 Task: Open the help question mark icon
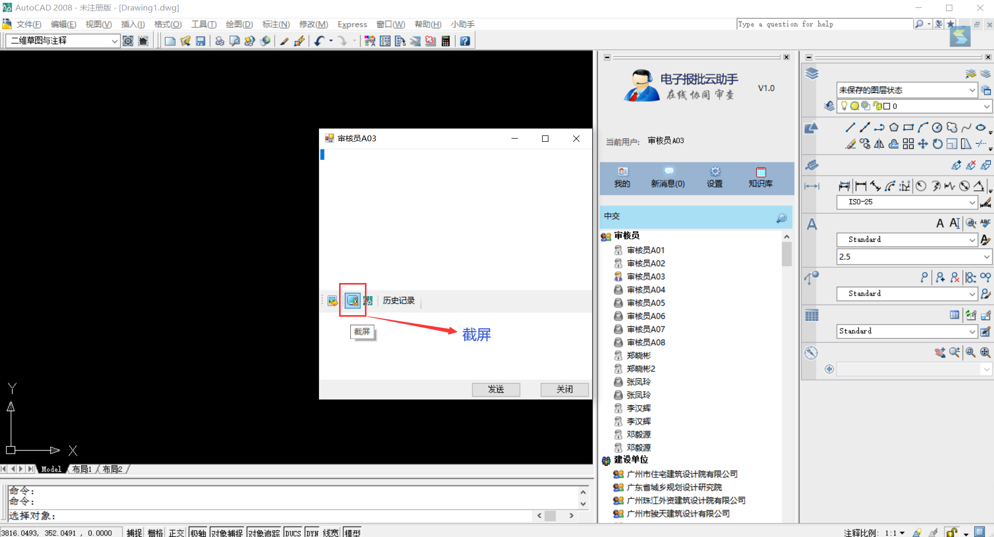[x=465, y=41]
